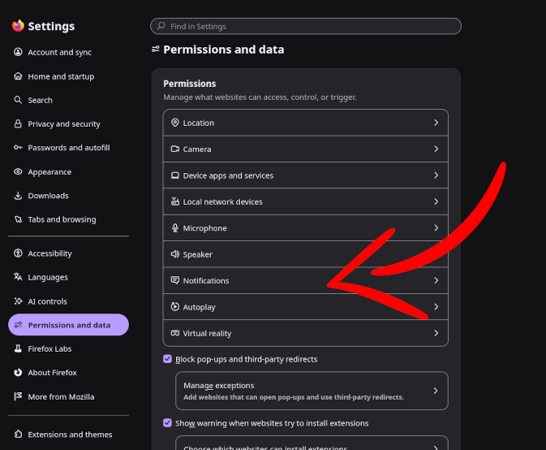Click the Tabs and browsing icon
This screenshot has height=450, width=546.
point(18,219)
